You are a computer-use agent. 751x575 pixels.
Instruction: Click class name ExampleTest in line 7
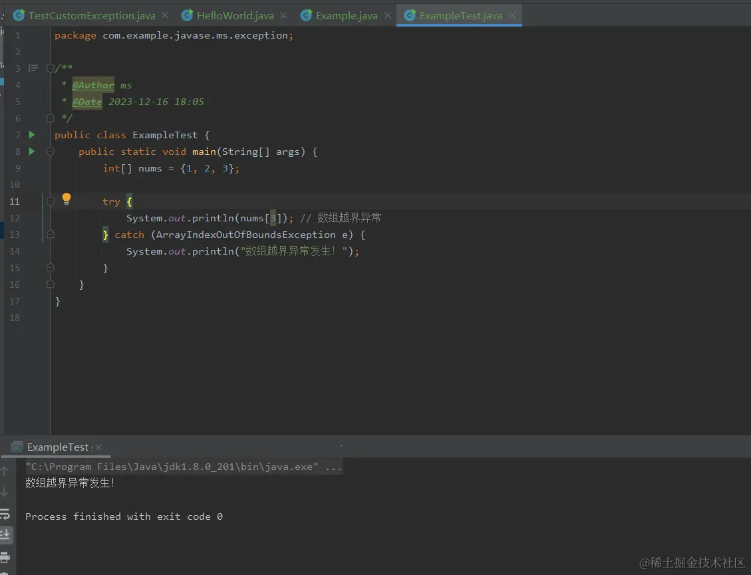click(165, 135)
